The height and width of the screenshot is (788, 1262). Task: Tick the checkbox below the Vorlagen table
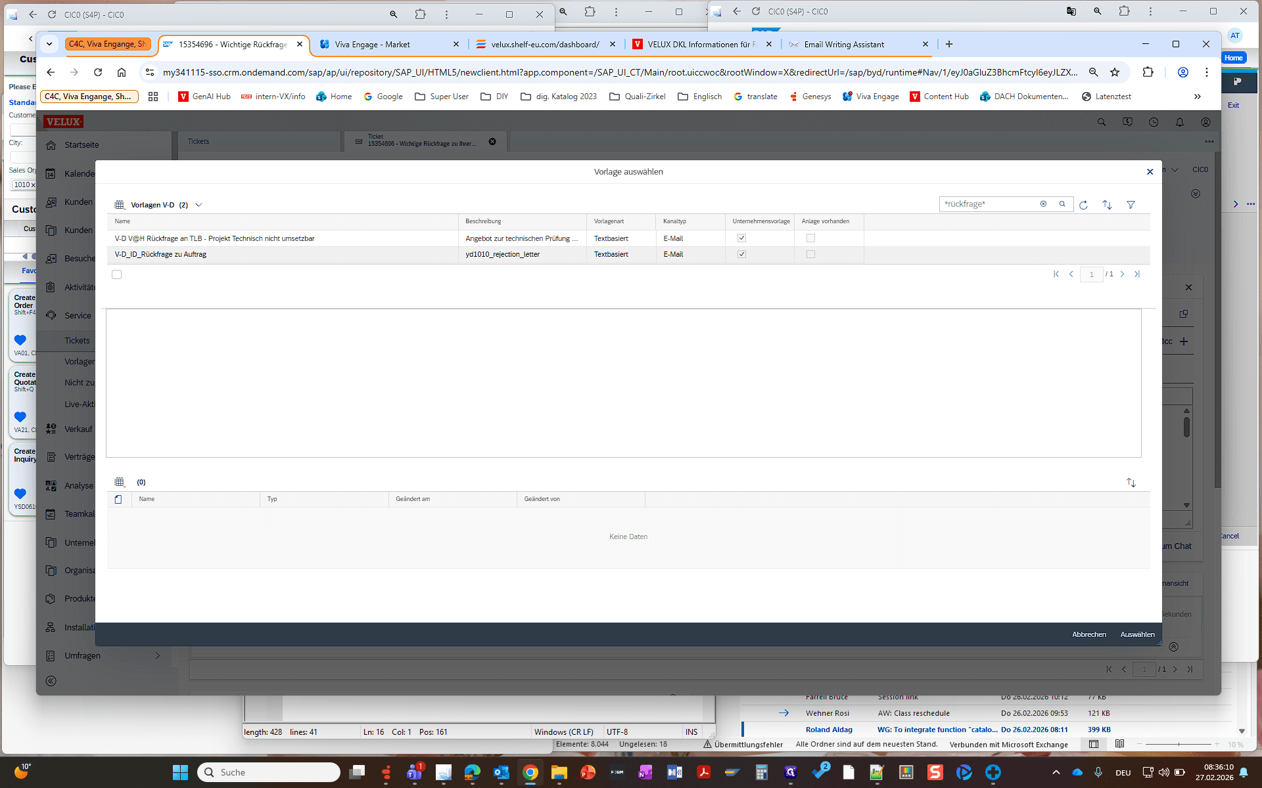coord(116,274)
